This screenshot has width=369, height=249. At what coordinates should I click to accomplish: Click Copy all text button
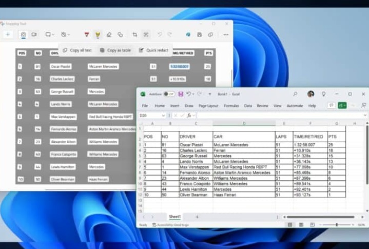click(x=77, y=50)
